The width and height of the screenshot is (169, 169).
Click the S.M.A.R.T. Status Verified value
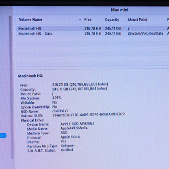[67, 150]
